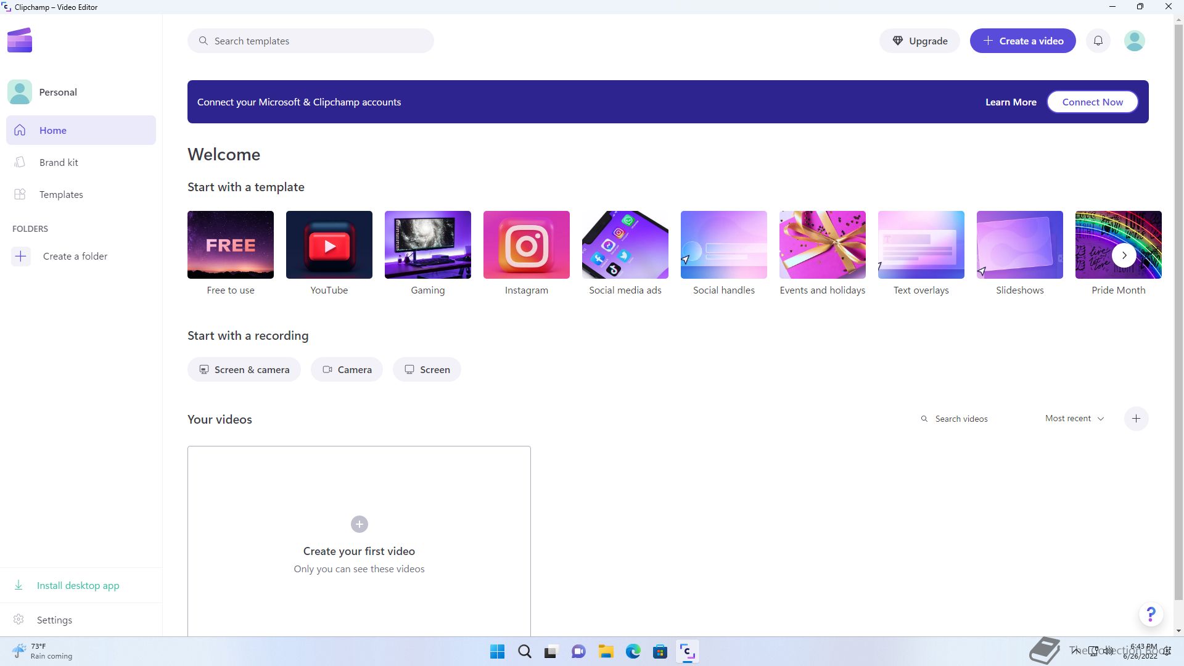Click the plus icon beside Most recent
1184x666 pixels.
click(x=1136, y=419)
